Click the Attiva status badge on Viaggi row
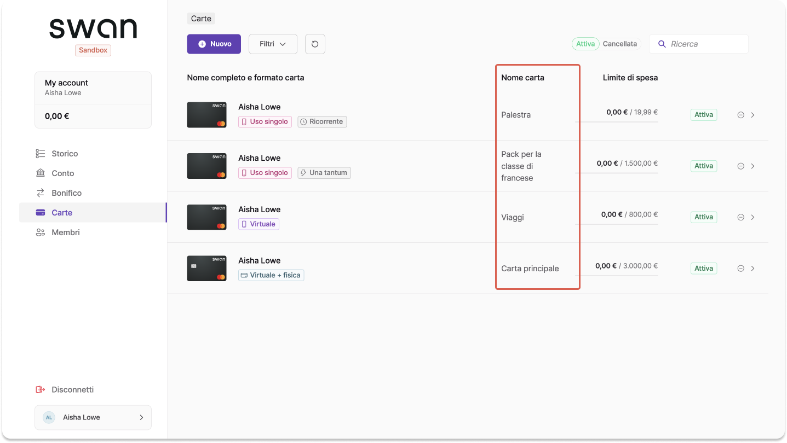 pyautogui.click(x=704, y=217)
